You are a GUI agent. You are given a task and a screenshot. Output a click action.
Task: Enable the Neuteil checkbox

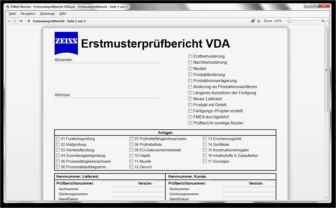click(x=190, y=68)
